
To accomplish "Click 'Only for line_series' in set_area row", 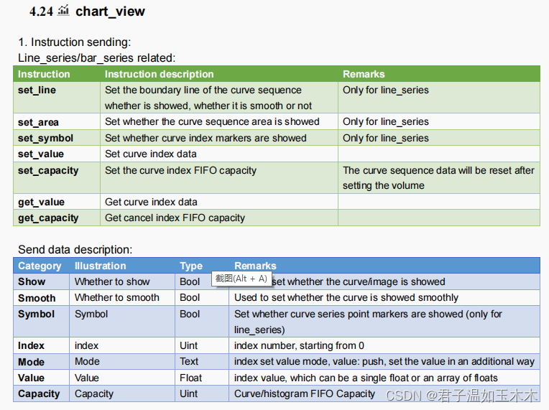I will [385, 122].
